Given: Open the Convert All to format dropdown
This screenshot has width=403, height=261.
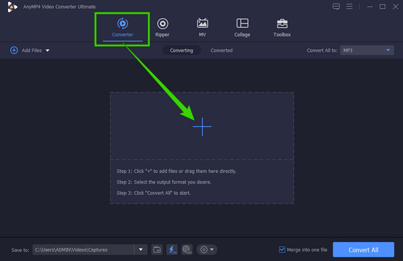Looking at the screenshot, I should [367, 50].
